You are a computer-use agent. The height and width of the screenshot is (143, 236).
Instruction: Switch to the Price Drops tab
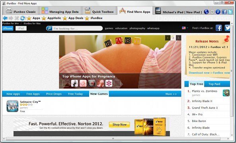[x=54, y=94]
